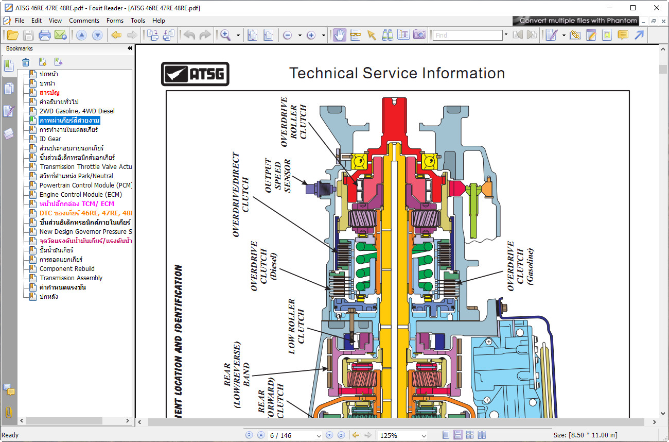Select the Zoom In magnifier tool
Viewport: 669px width, 442px height.
tap(225, 35)
